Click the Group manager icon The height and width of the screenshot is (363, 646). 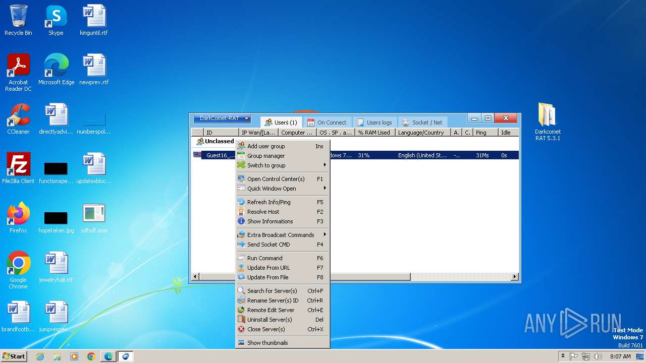[x=241, y=156]
